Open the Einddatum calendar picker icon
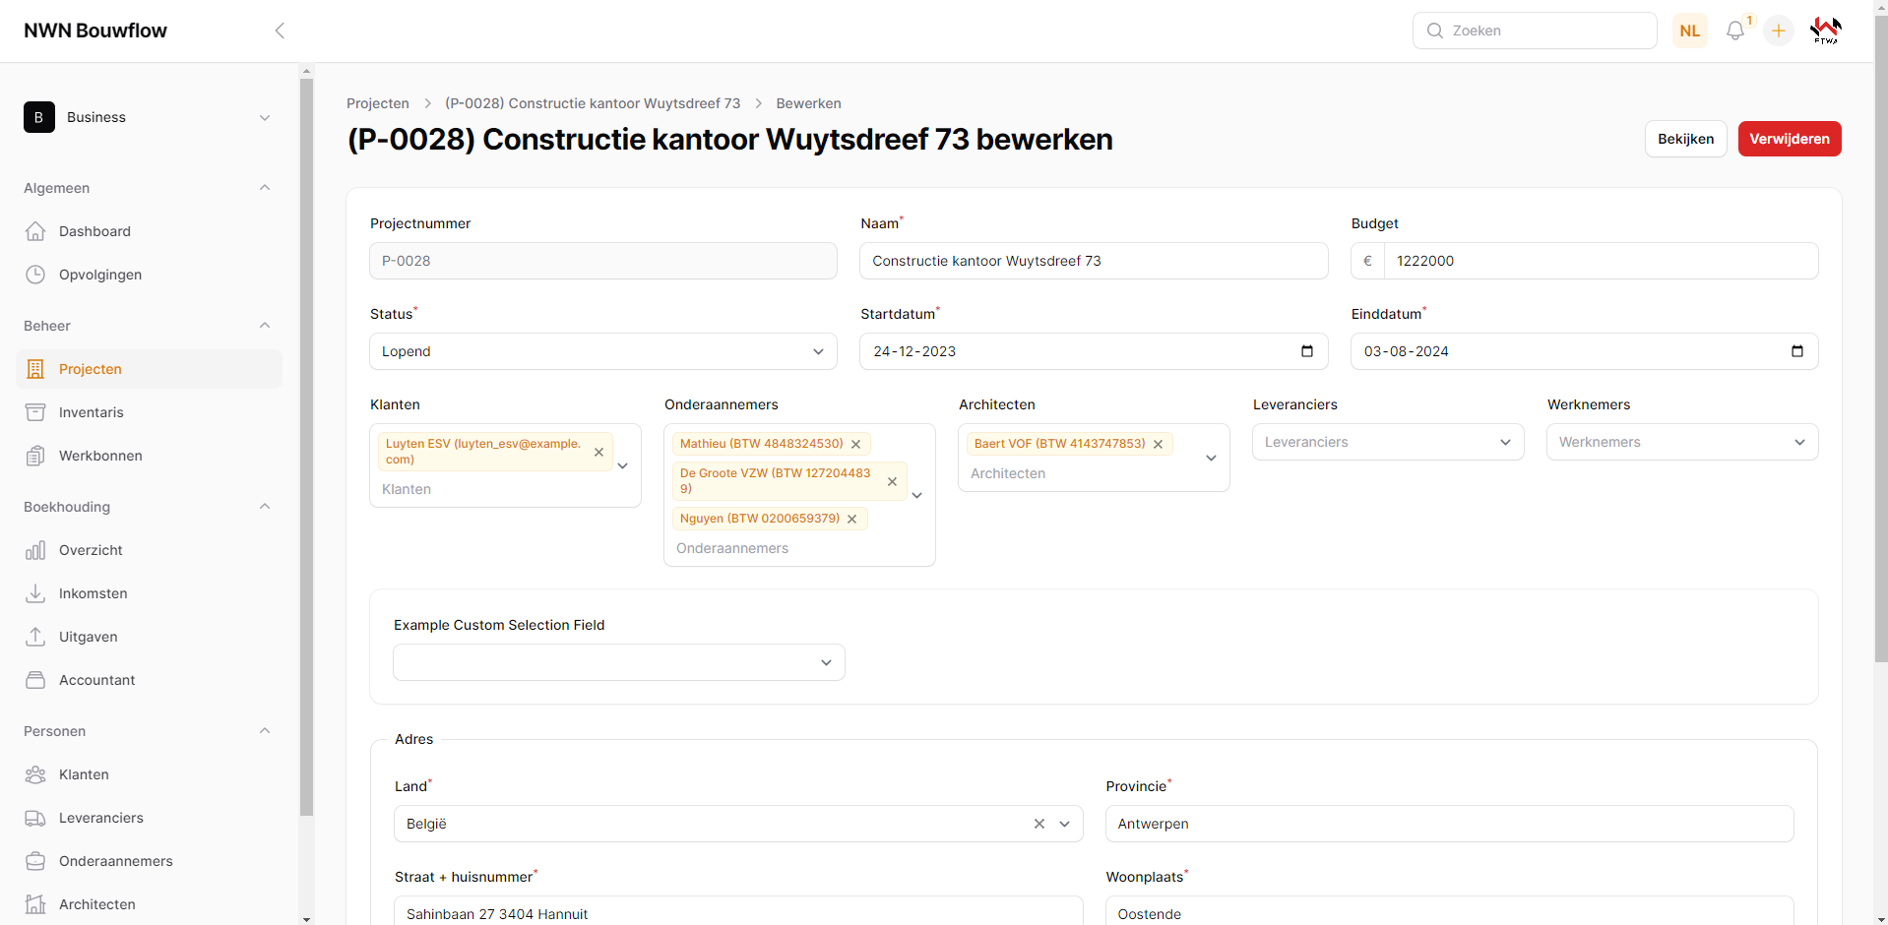 (1796, 351)
